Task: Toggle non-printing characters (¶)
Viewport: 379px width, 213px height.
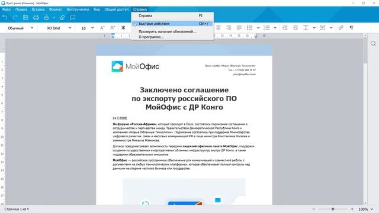Action: pyautogui.click(x=351, y=28)
